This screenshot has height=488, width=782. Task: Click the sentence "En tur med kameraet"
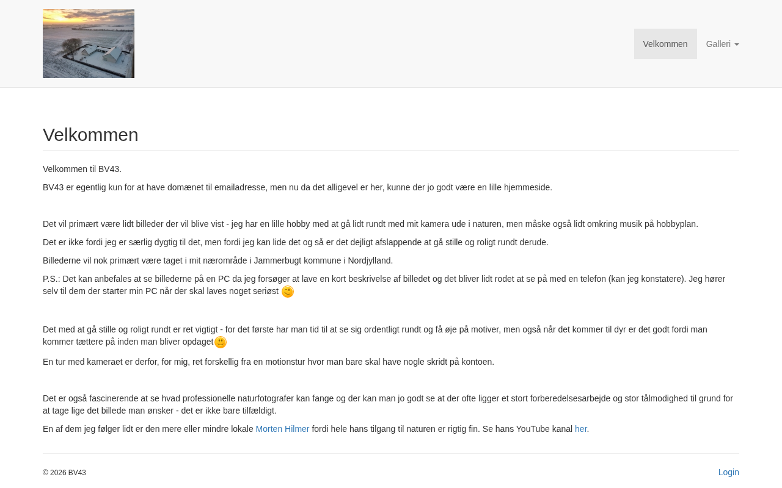268,362
